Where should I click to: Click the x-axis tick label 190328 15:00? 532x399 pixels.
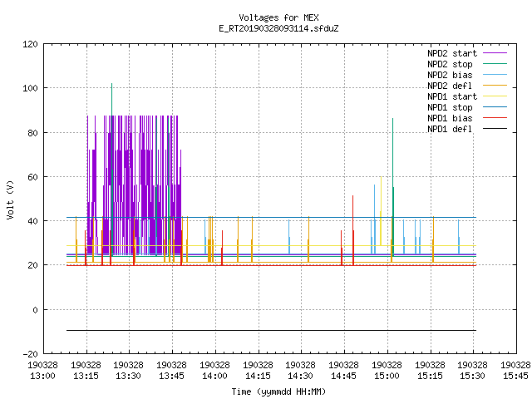[x=387, y=371]
